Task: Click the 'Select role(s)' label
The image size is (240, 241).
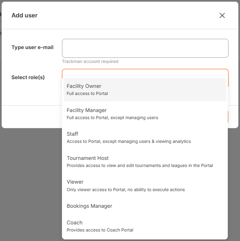Action: coord(28,77)
